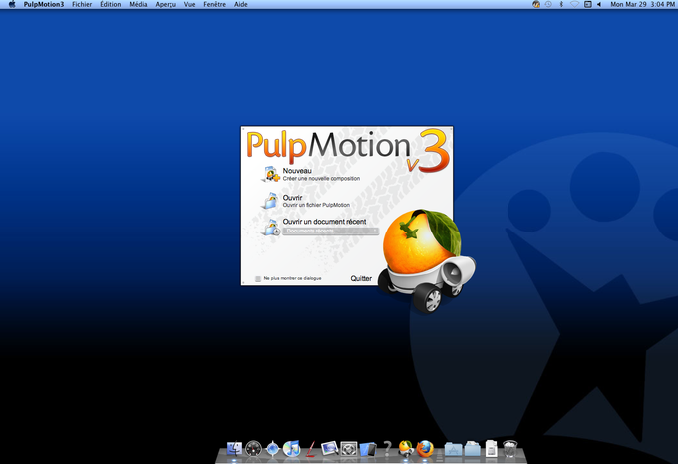
Task: Open the screenshot utility icon in Dock
Action: (349, 449)
